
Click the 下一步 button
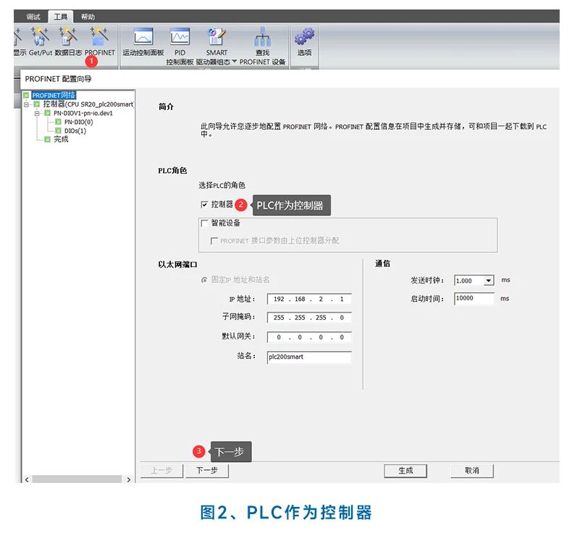pyautogui.click(x=207, y=471)
